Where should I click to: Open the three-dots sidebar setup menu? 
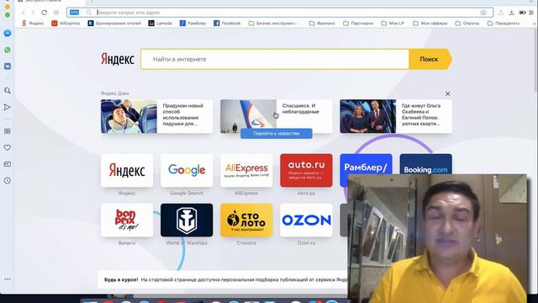(x=8, y=279)
